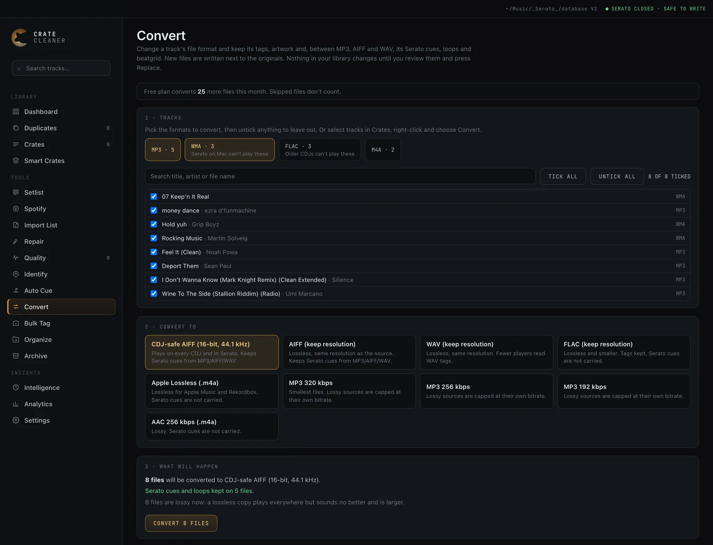Click the Tick All button
This screenshot has width=713, height=545.
point(563,177)
